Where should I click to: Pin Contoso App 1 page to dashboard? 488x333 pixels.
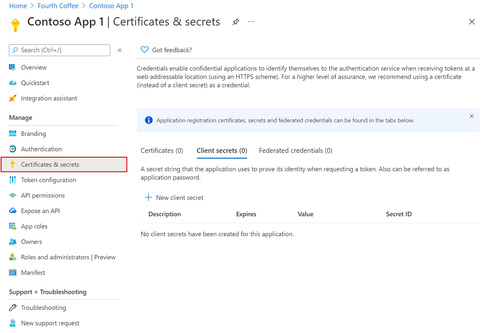pos(236,21)
